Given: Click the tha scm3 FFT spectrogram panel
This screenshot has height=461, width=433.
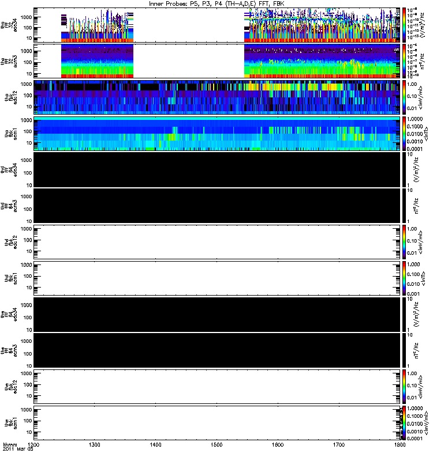Looking at the screenshot, I should click(x=217, y=61).
